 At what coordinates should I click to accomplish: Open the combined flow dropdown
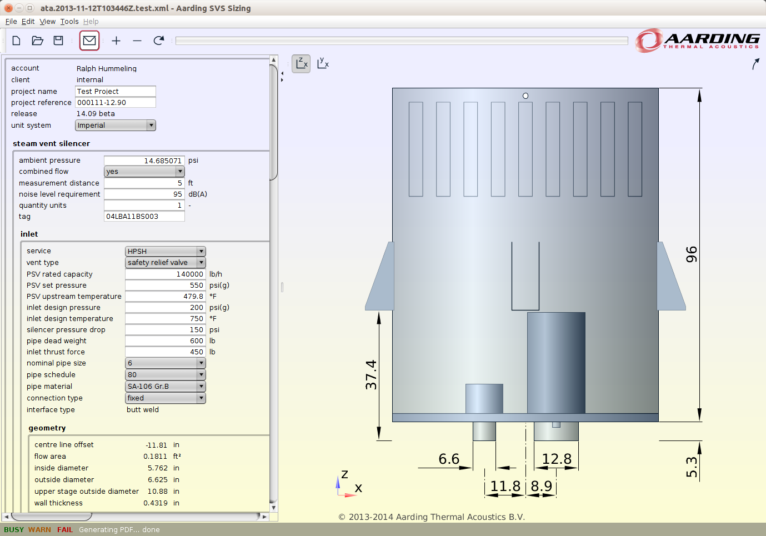(144, 172)
